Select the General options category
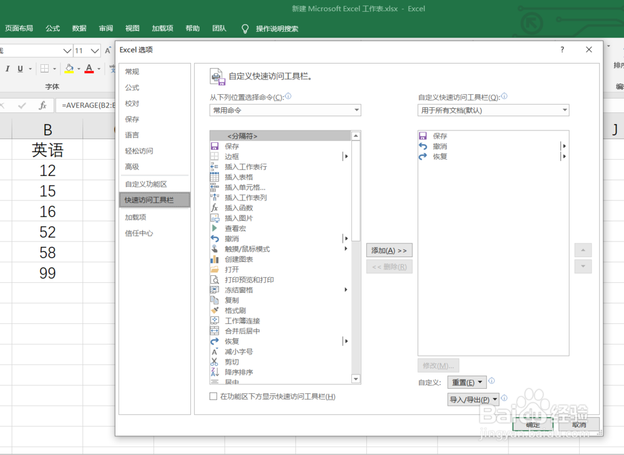The height and width of the screenshot is (455, 624). pyautogui.click(x=154, y=72)
